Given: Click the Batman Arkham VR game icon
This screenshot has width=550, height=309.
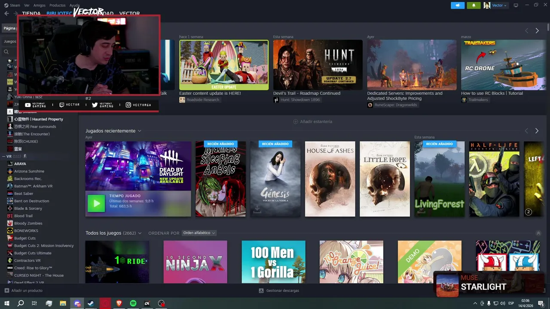Looking at the screenshot, I should [x=10, y=186].
